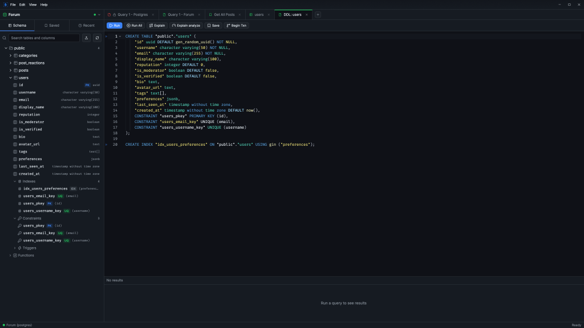This screenshot has height=328, width=584.
Task: Expand the Triggers section
Action: point(15,248)
